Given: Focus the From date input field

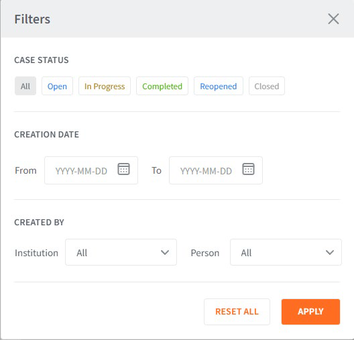Looking at the screenshot, I should [x=91, y=170].
